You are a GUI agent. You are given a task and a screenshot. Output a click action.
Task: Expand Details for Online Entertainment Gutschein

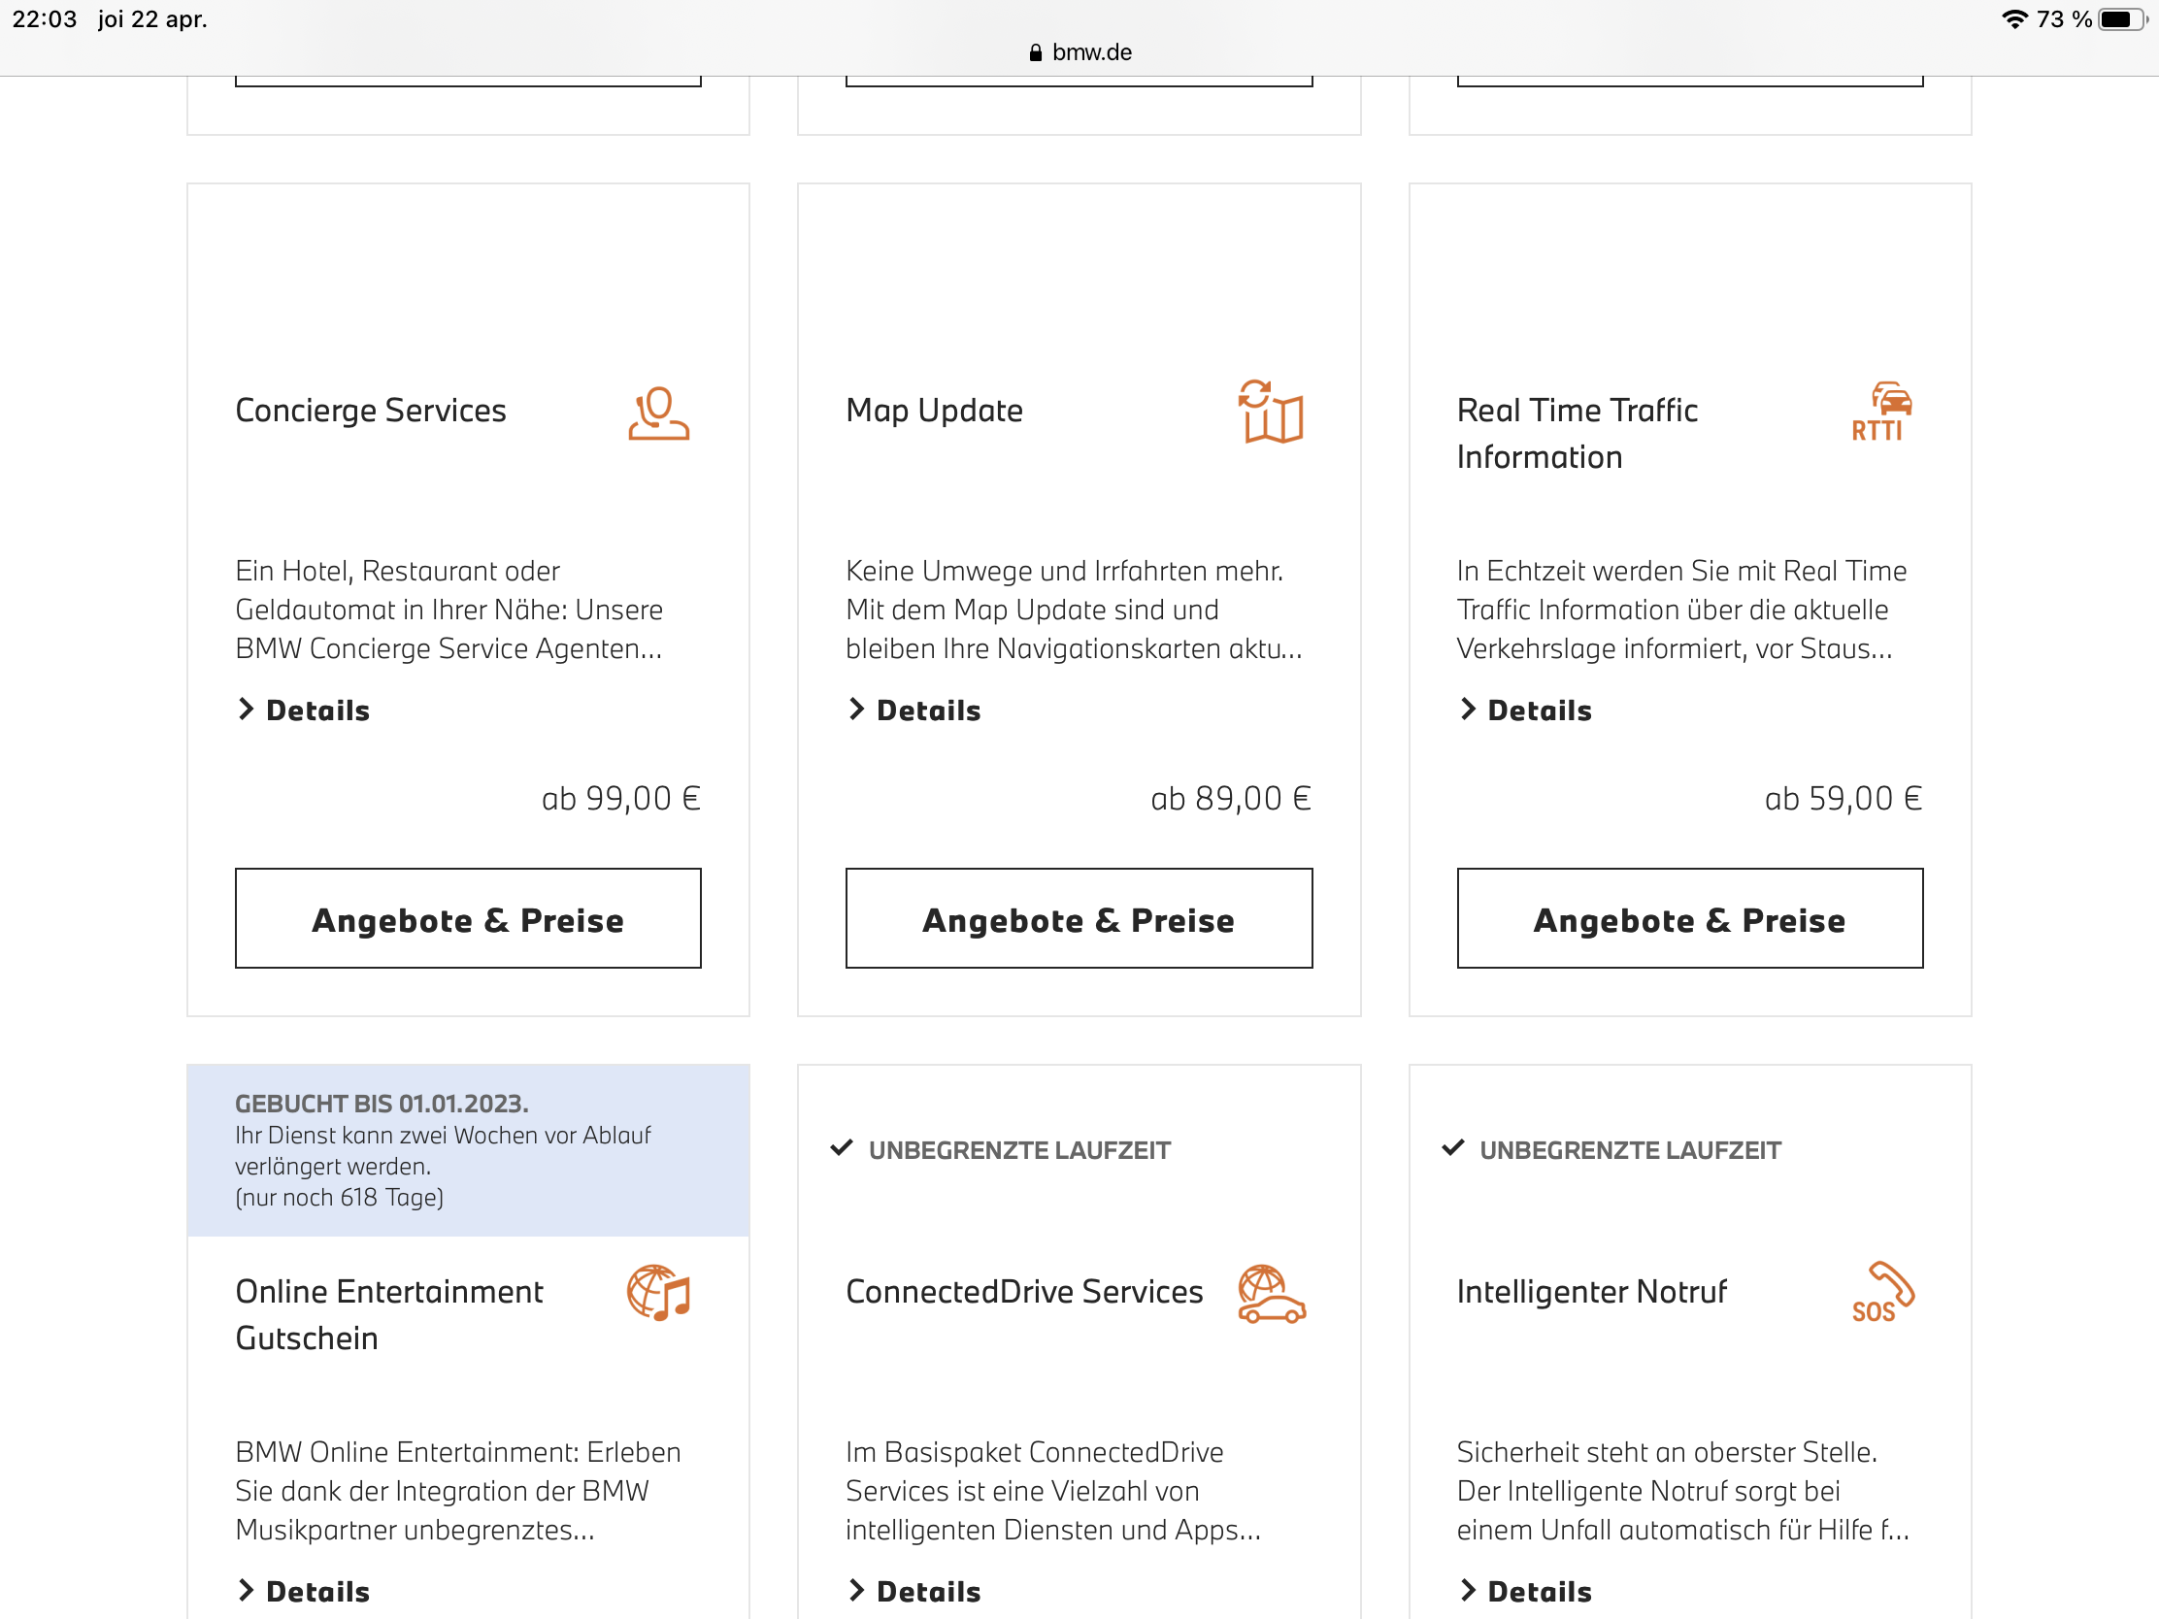click(x=304, y=1592)
